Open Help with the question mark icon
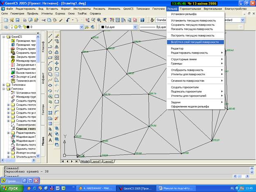Image resolution: width=256 pixels, height=192 pixels. pos(142,20)
